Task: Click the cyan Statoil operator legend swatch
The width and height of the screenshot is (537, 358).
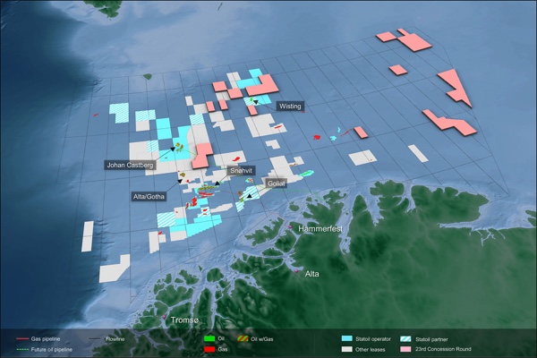Action: point(347,340)
